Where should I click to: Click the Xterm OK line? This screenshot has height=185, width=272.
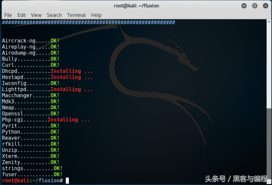pyautogui.click(x=31, y=156)
